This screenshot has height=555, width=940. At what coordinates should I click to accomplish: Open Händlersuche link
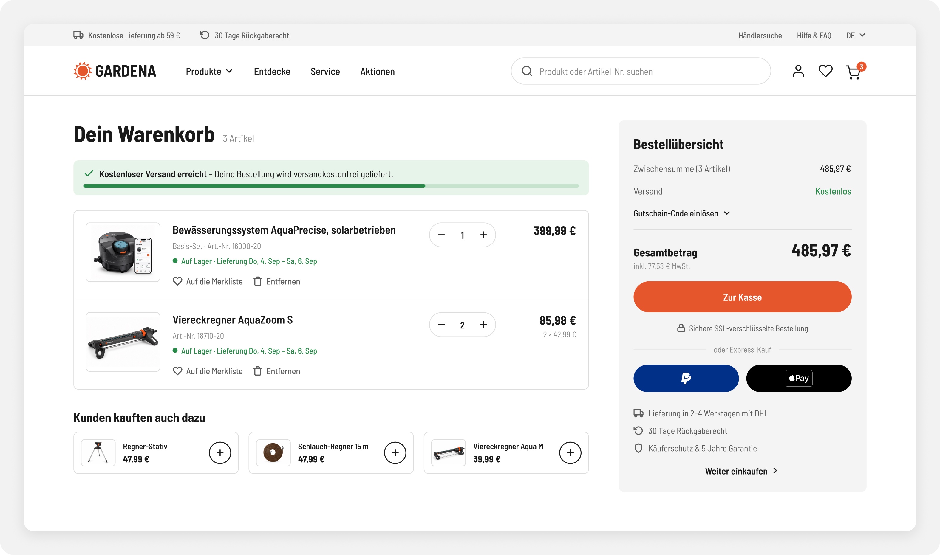(760, 35)
